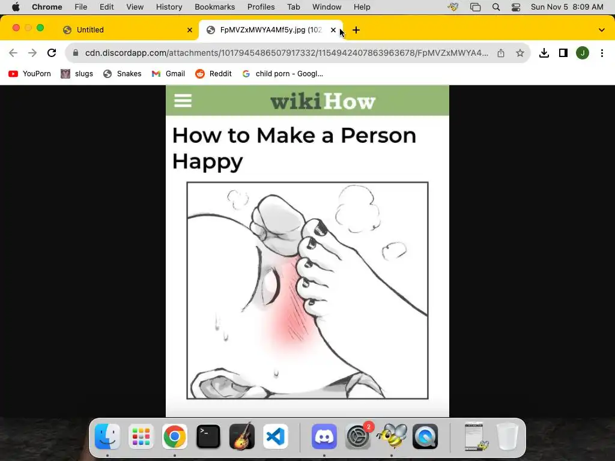
Task: Open the bee app in the dock
Action: 392,436
